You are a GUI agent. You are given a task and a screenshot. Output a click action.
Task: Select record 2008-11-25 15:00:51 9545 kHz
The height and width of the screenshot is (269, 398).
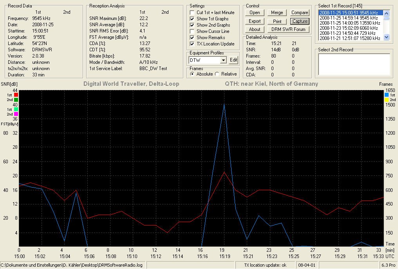(x=351, y=13)
